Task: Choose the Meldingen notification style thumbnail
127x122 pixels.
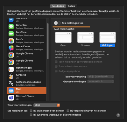Action: (108, 37)
